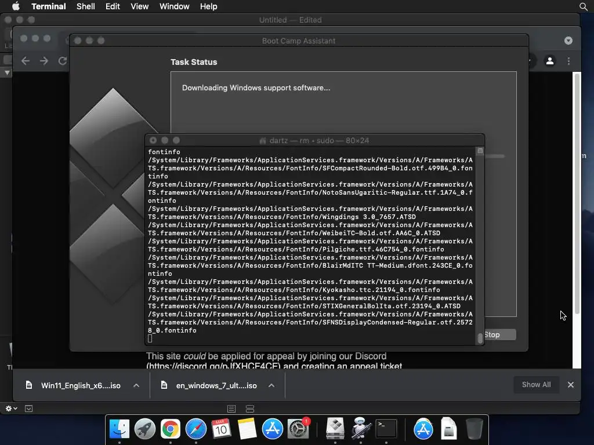Open Automator from the Dock
This screenshot has height=445, width=594.
coord(360,429)
